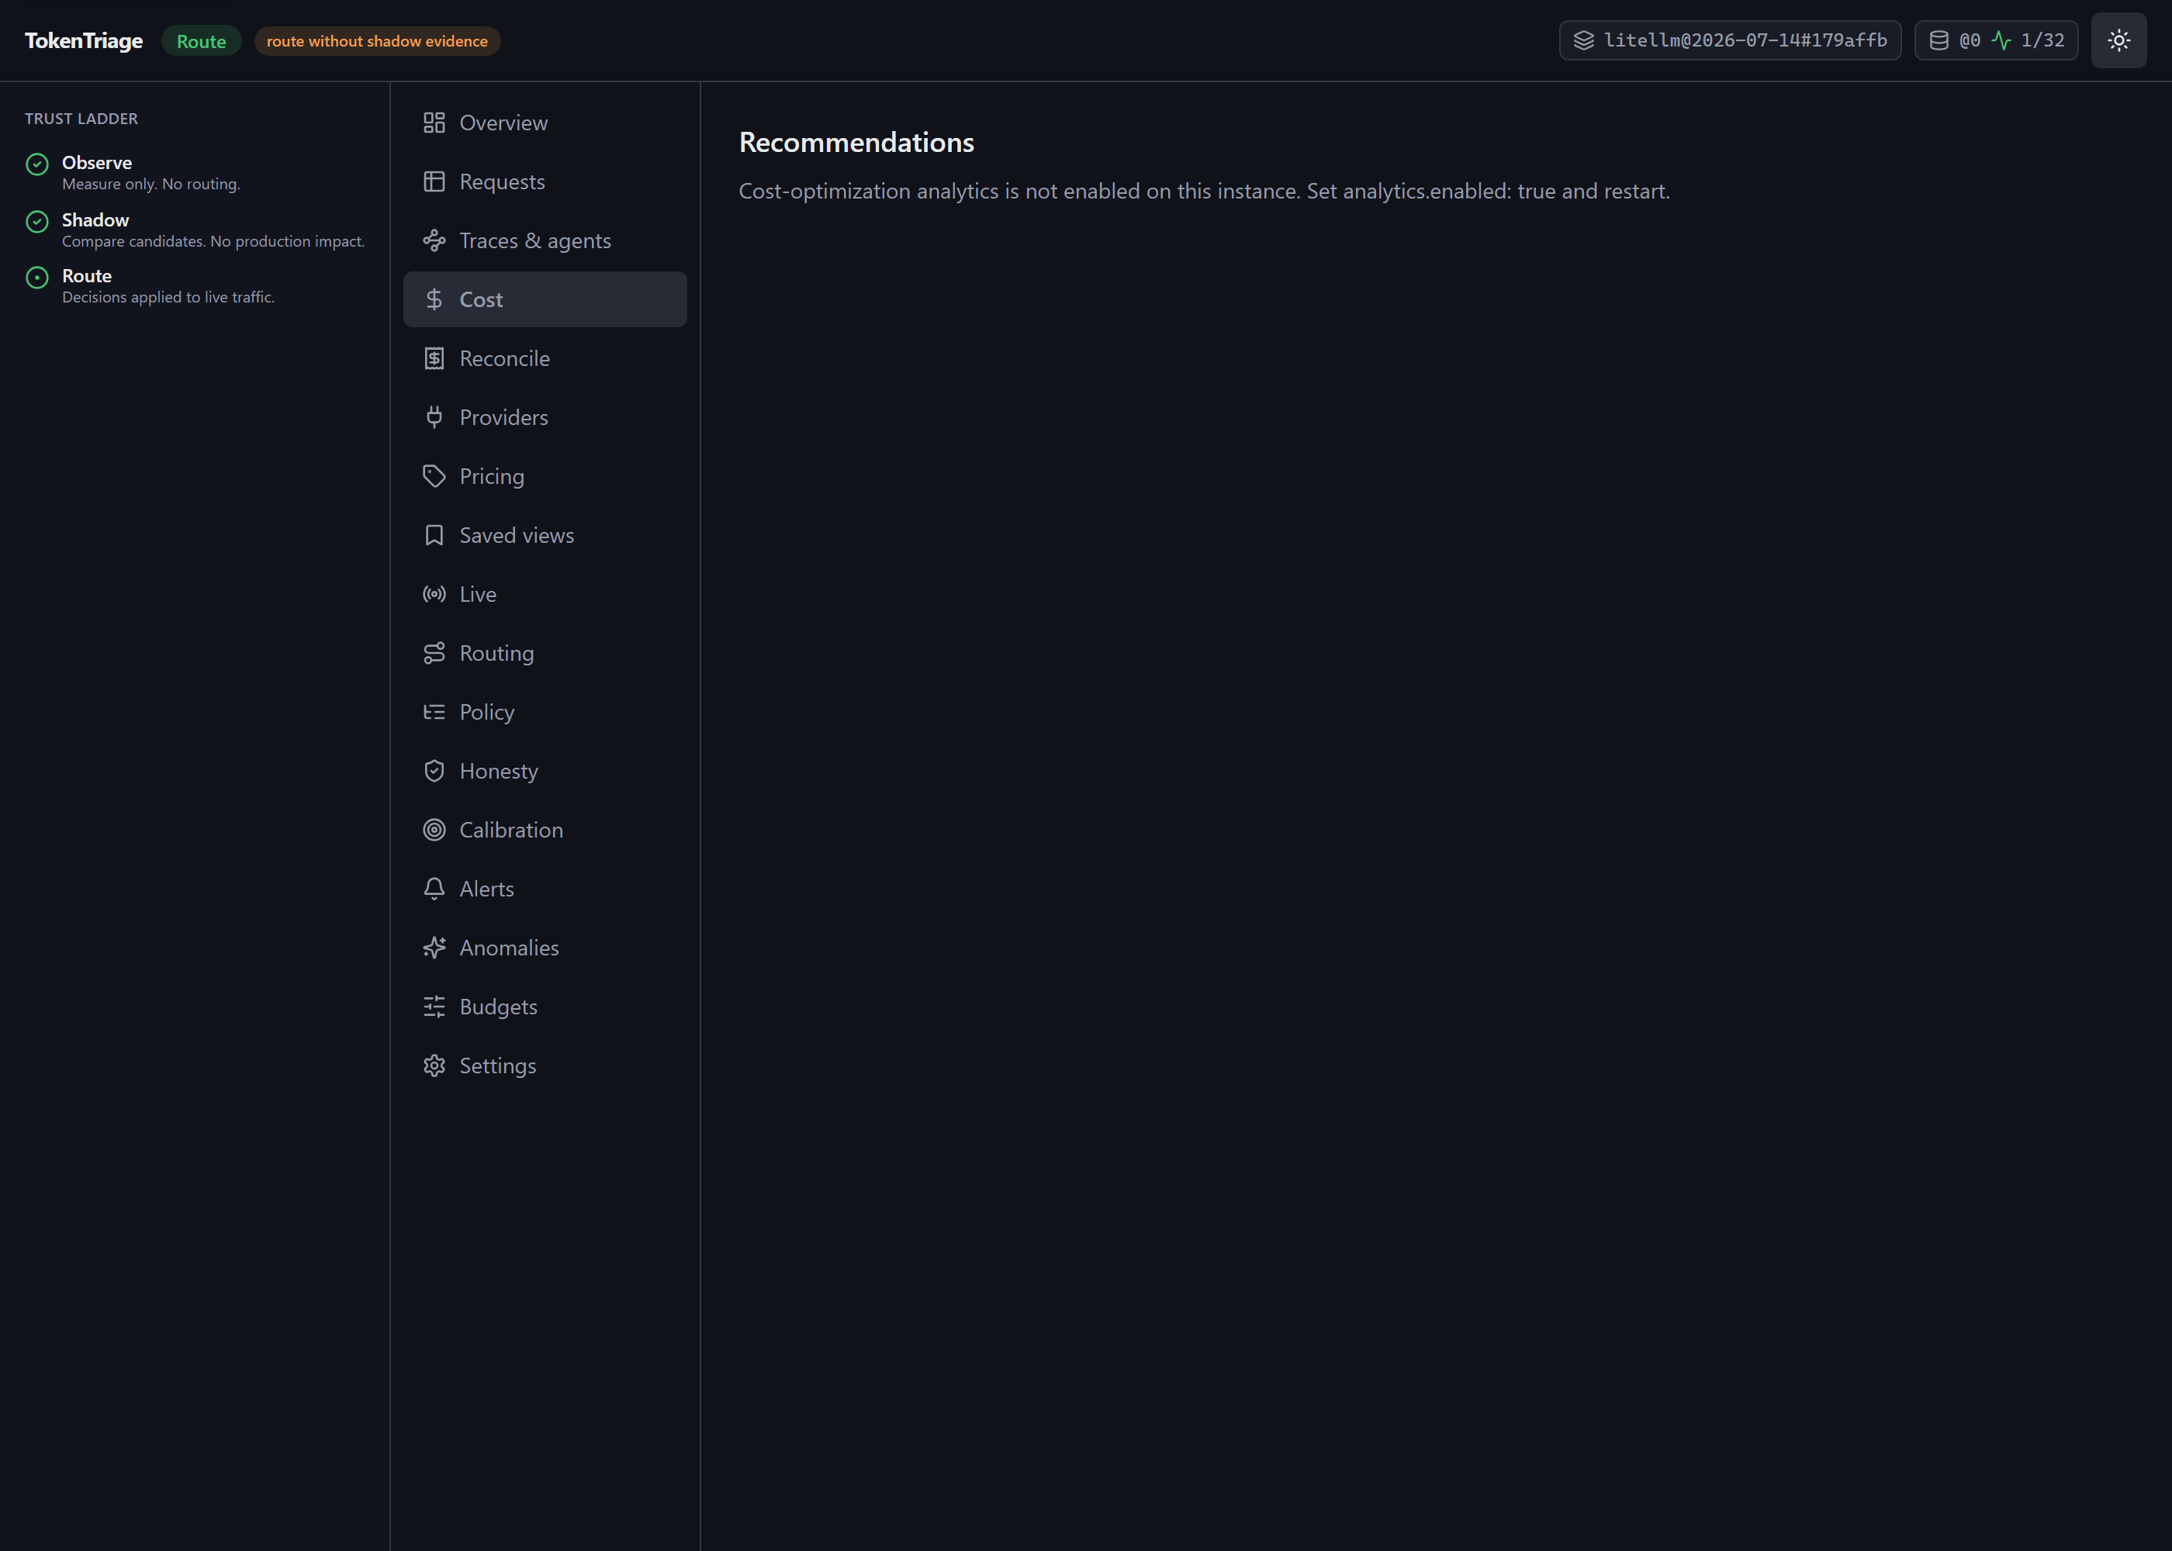Click 'route without shadow evidence' warning badge
The height and width of the screenshot is (1551, 2172).
(377, 41)
